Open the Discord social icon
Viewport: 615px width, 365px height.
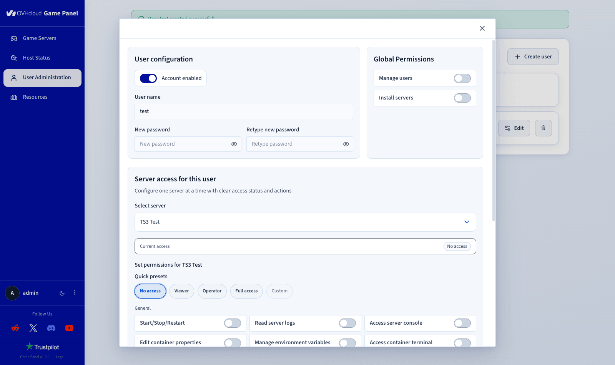tap(51, 328)
